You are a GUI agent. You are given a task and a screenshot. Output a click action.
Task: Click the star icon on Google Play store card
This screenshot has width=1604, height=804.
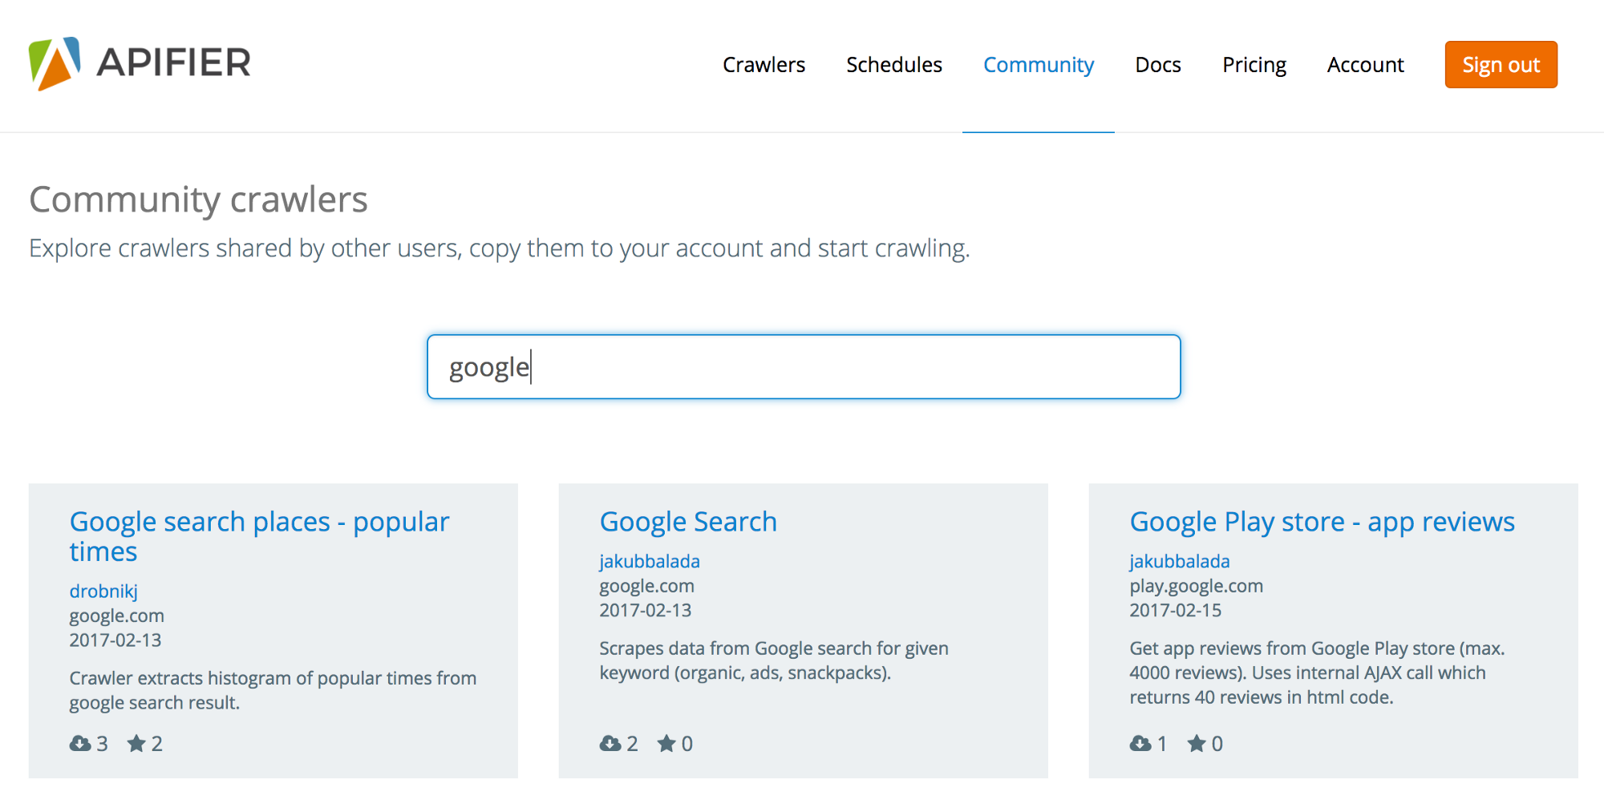pyautogui.click(x=1197, y=743)
